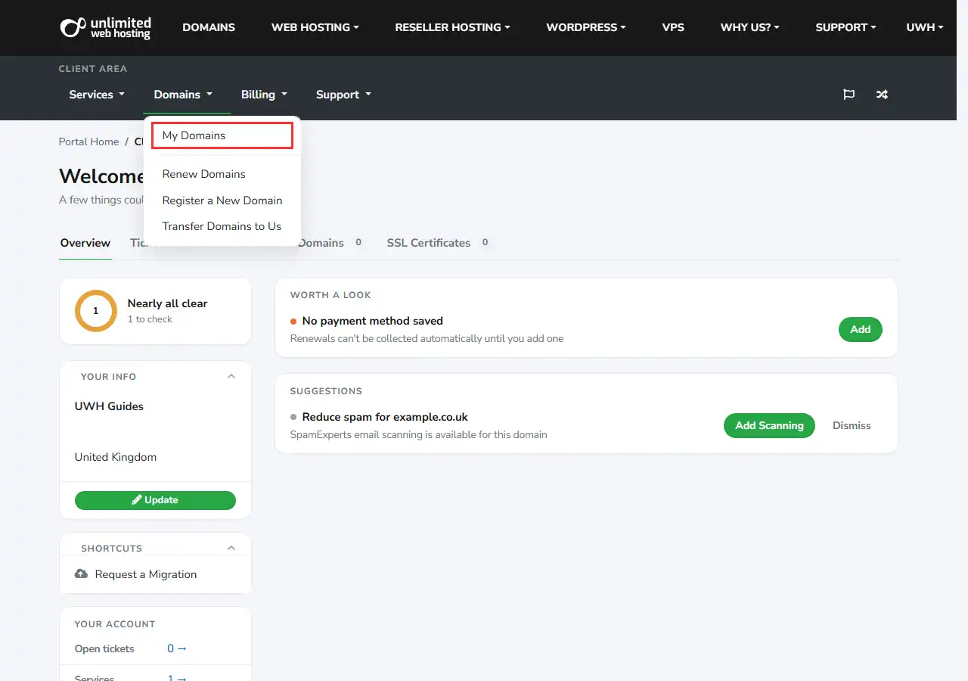Viewport: 968px width, 681px height.
Task: Open the VPS page
Action: [673, 27]
